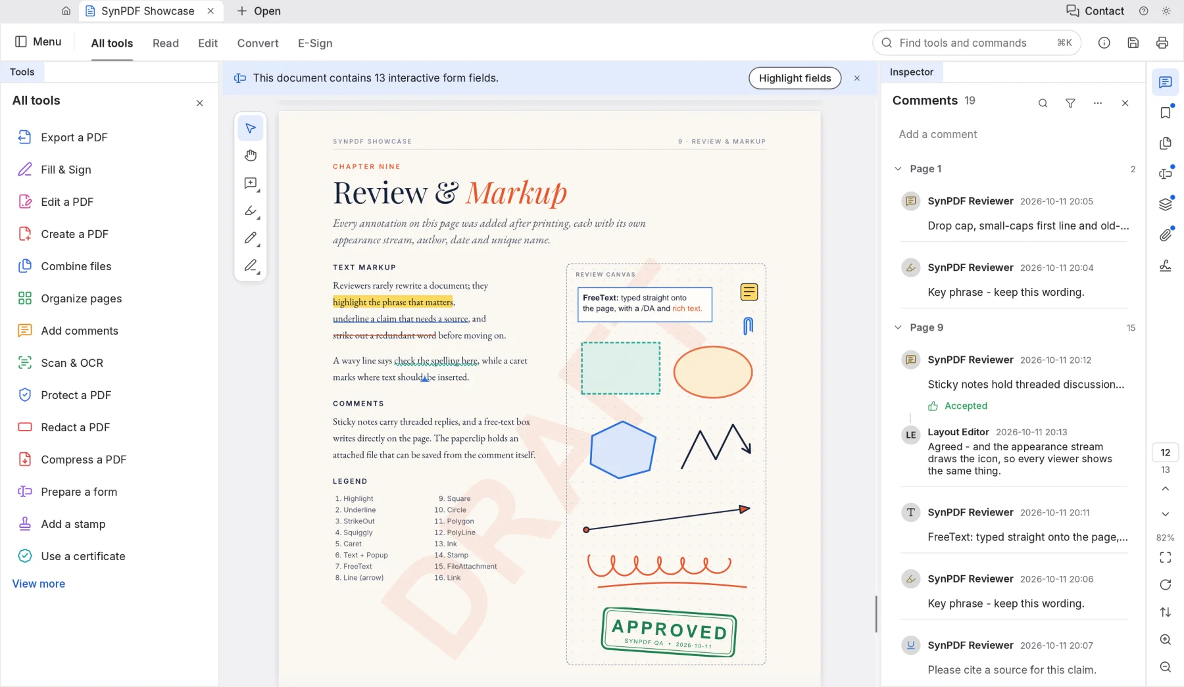
Task: Zoom out of the document
Action: click(x=1166, y=667)
